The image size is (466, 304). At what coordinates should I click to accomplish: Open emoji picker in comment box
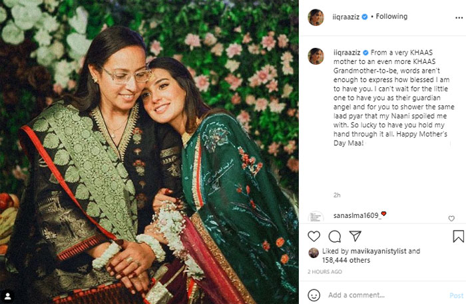click(314, 295)
